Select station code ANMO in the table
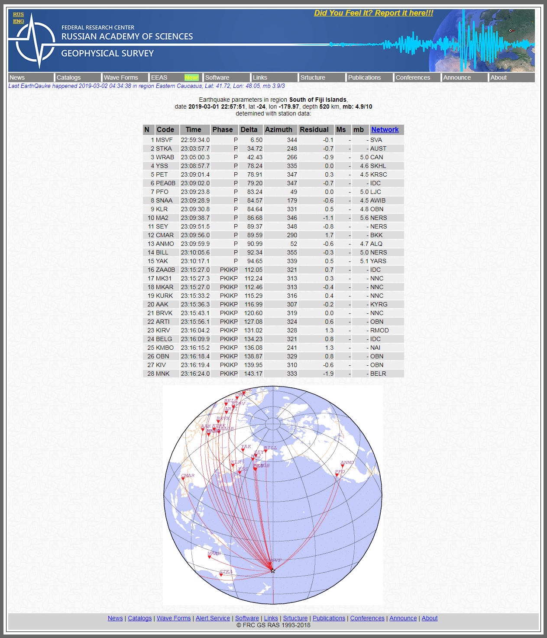This screenshot has width=547, height=638. tap(165, 244)
